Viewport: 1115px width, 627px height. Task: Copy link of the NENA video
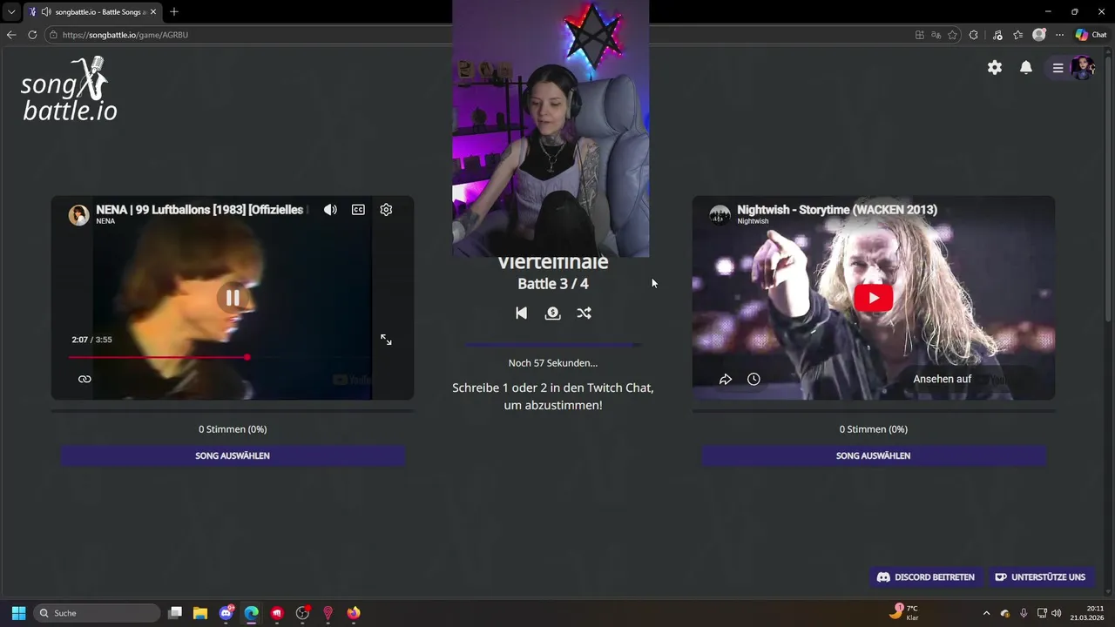(84, 379)
